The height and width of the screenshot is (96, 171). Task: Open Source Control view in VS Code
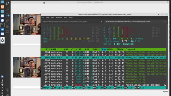tap(8, 15)
